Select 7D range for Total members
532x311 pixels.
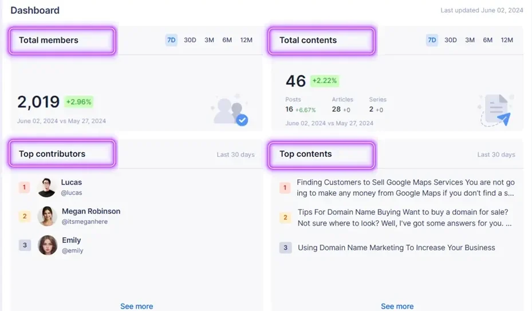point(171,40)
